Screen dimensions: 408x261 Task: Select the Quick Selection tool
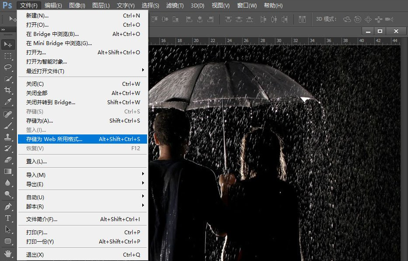coord(8,79)
